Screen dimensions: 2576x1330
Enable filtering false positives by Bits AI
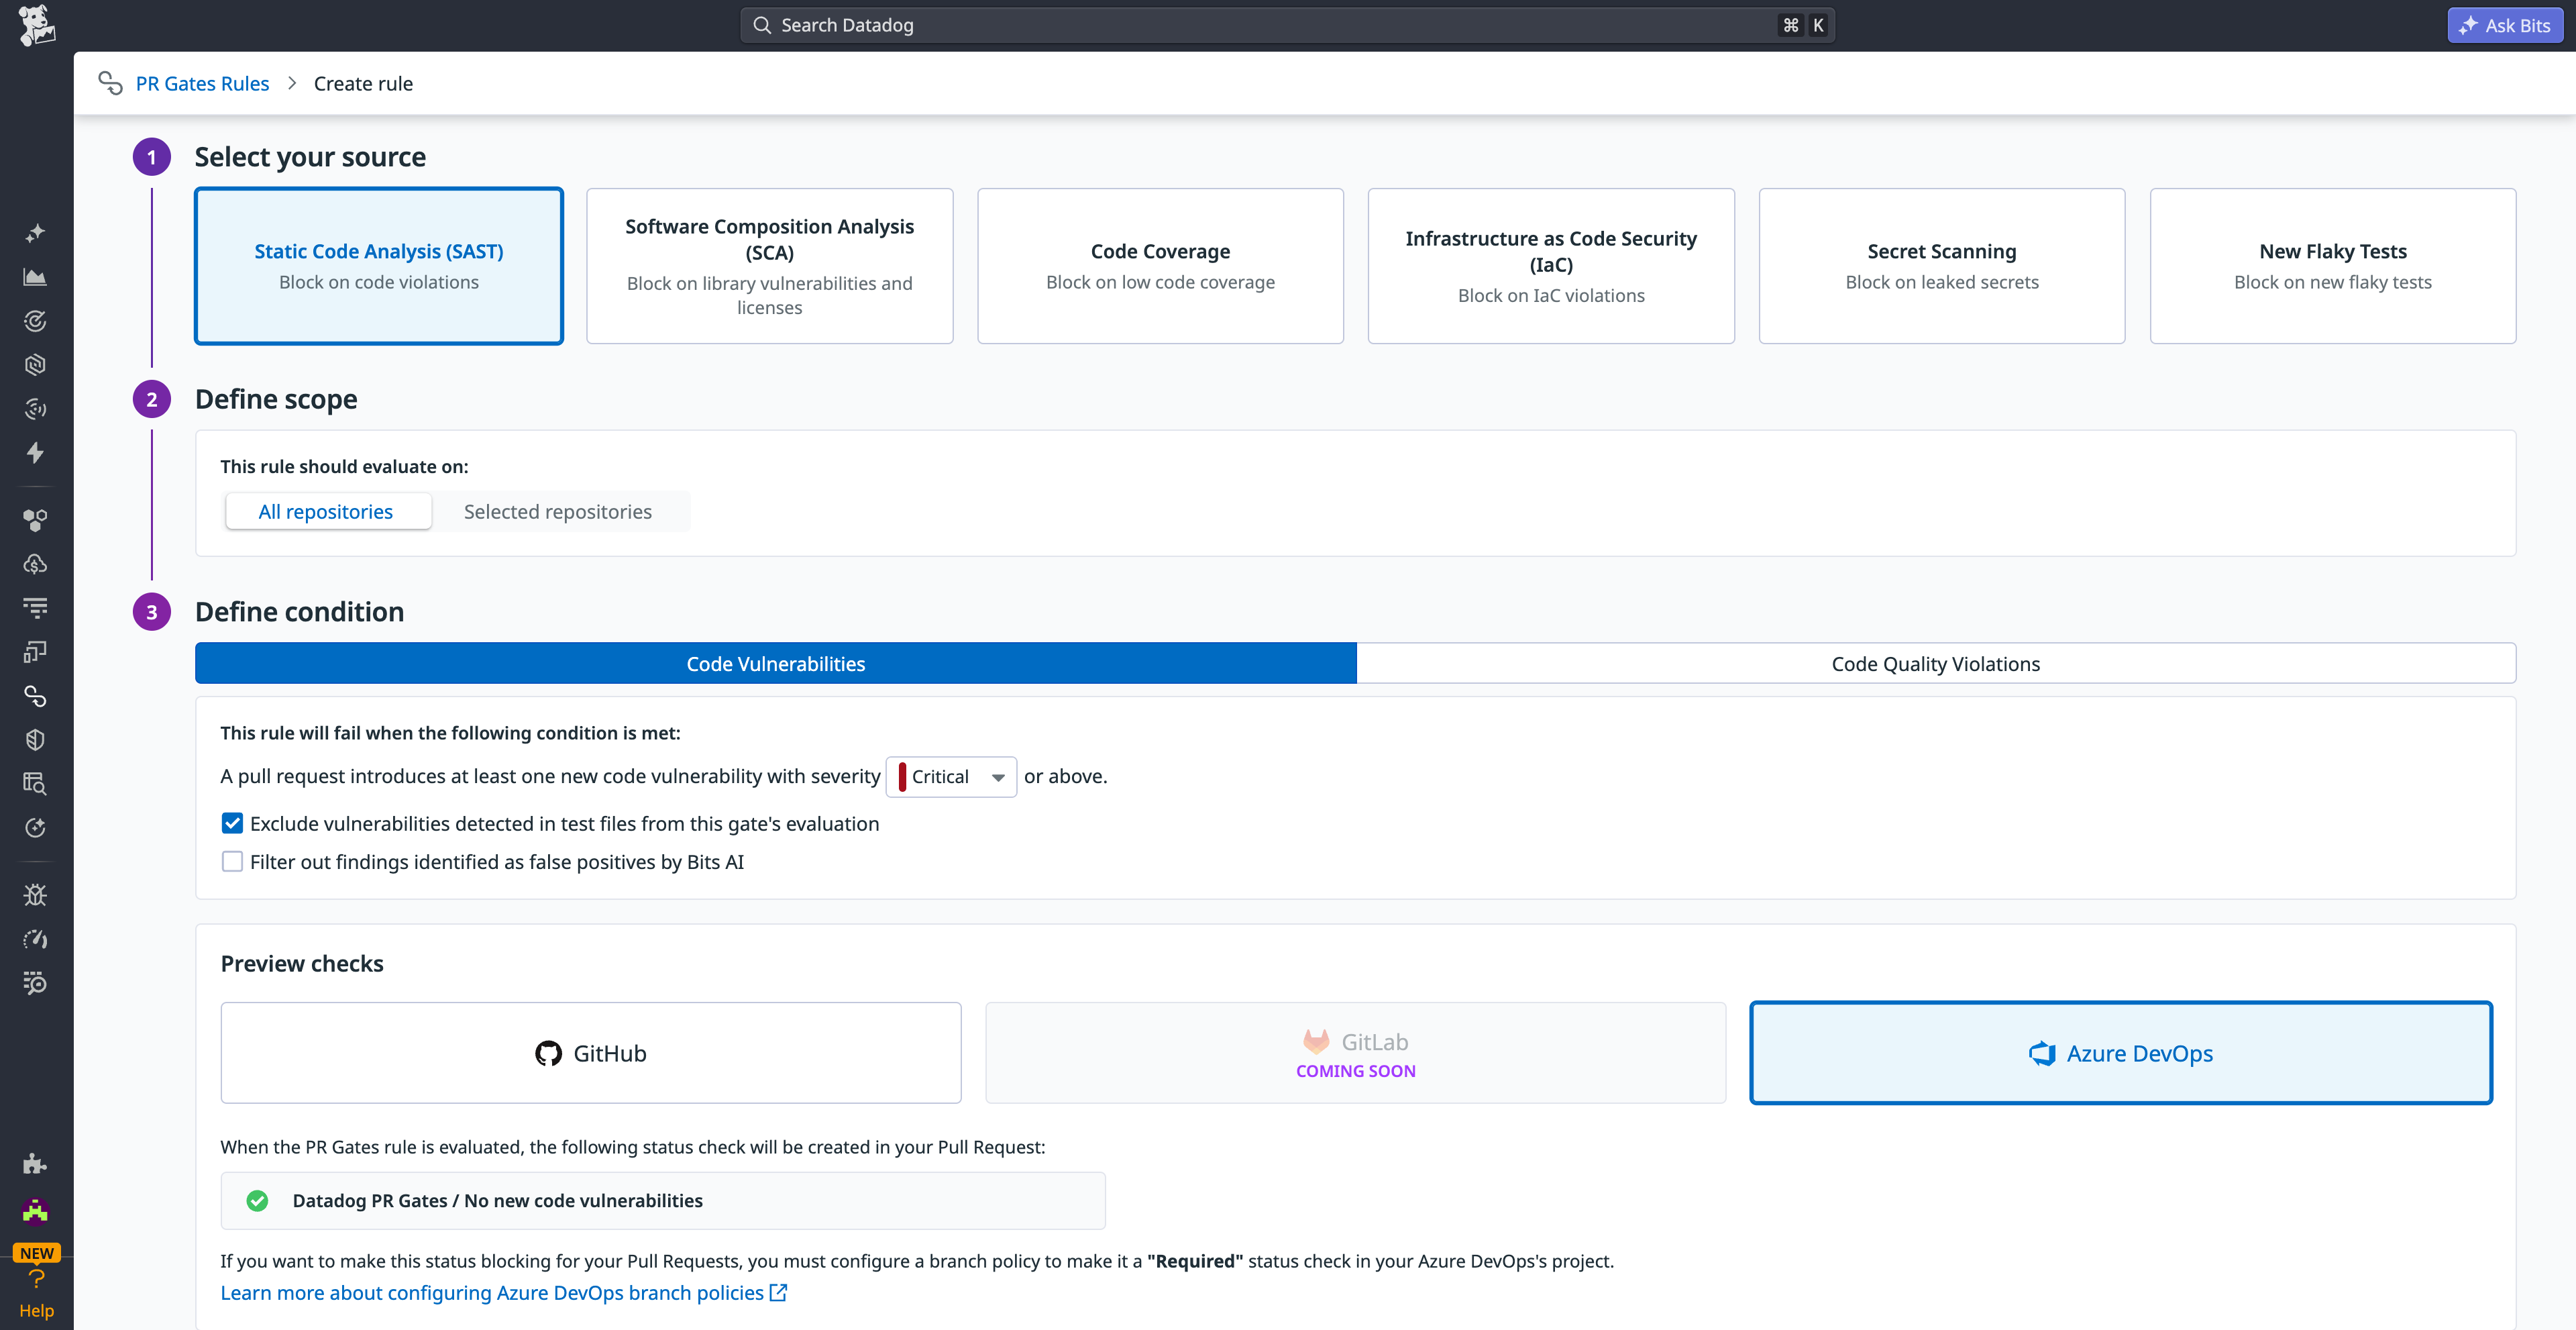click(232, 861)
